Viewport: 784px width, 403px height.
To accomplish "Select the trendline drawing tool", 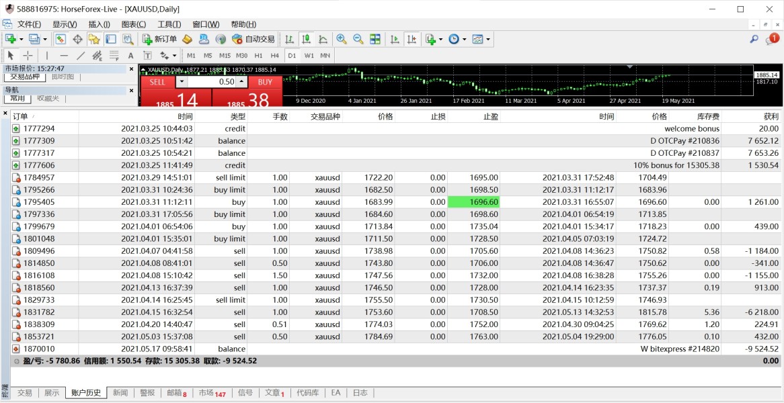I will [81, 56].
